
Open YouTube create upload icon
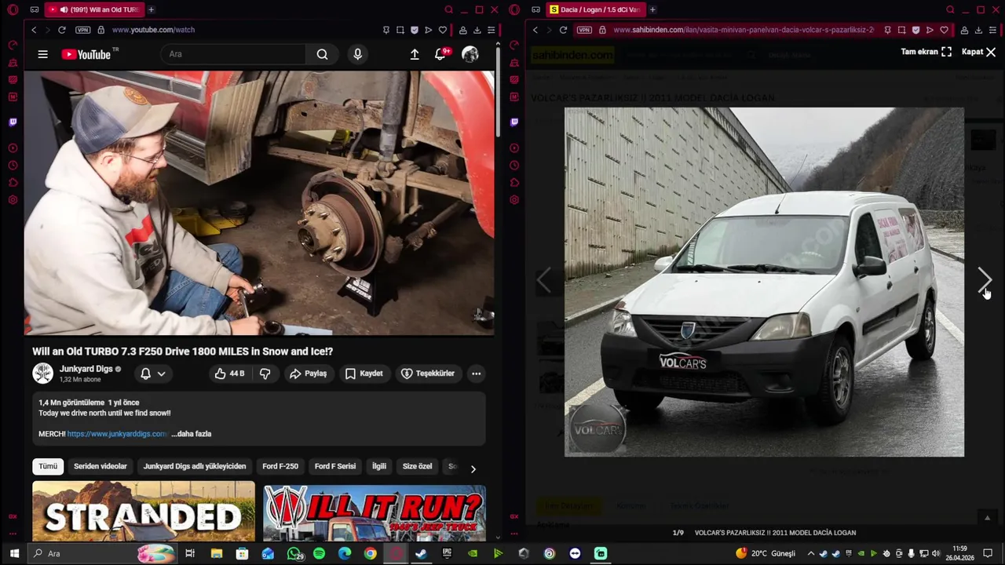(415, 54)
